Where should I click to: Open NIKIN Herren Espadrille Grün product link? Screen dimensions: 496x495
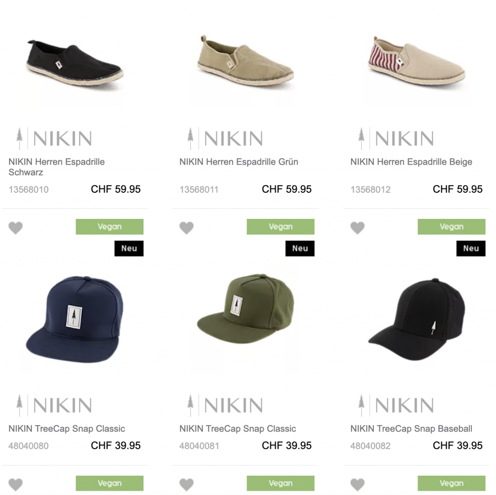[x=238, y=162]
